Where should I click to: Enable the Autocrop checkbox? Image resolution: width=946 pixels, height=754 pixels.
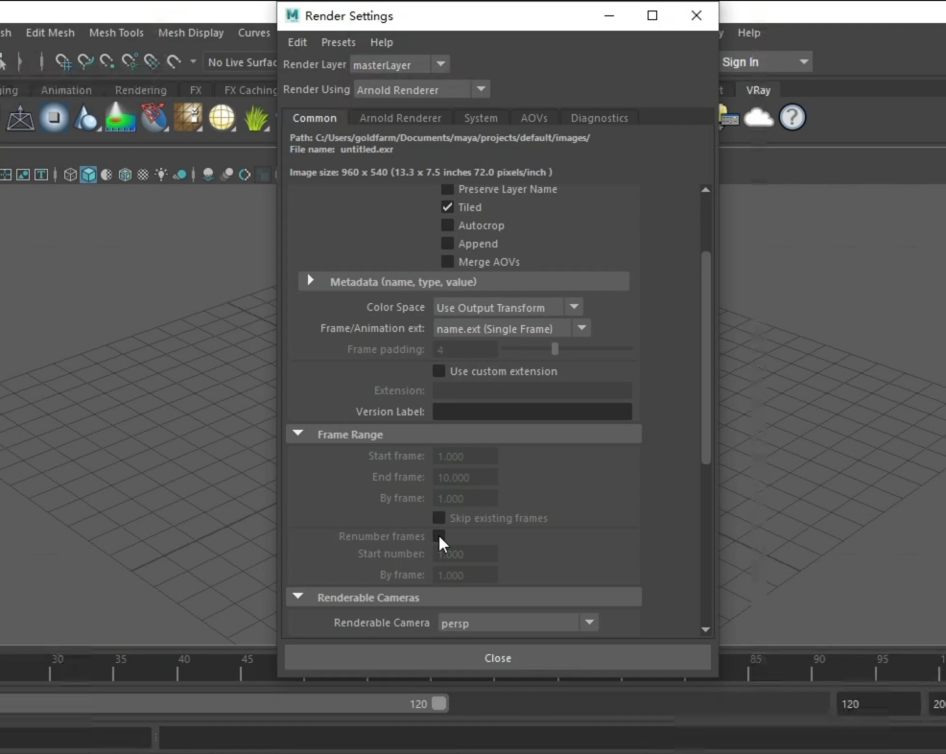click(x=447, y=225)
